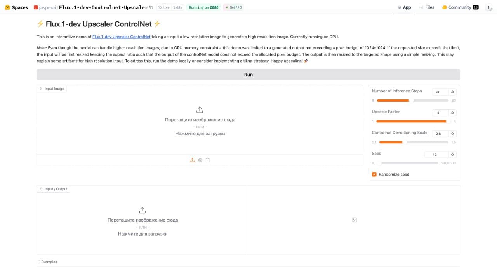Open the 1.68k likes count
Viewport: 497px width, 267px height.
click(x=177, y=7)
